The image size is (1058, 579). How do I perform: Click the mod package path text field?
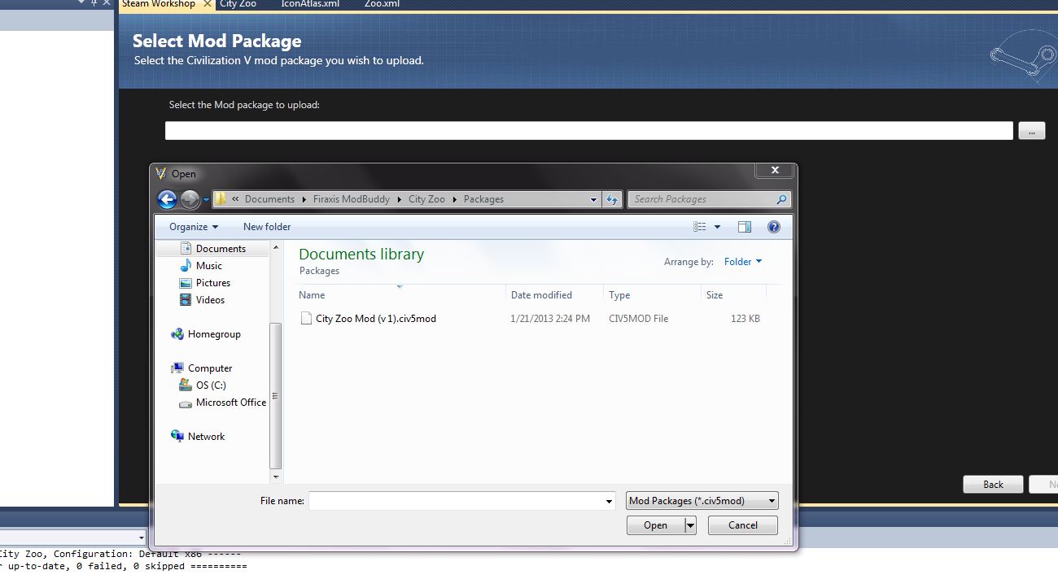coord(589,131)
